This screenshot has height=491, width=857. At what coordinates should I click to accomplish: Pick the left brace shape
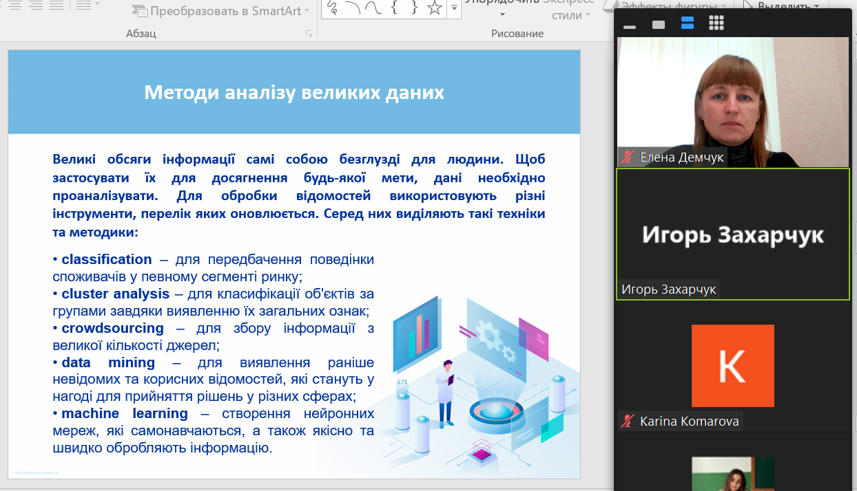[393, 8]
